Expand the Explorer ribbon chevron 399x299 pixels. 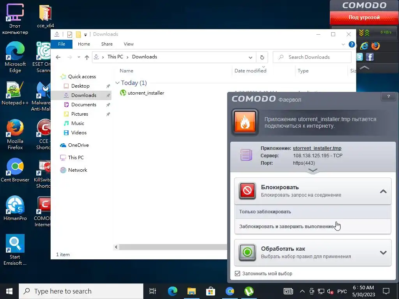click(343, 44)
